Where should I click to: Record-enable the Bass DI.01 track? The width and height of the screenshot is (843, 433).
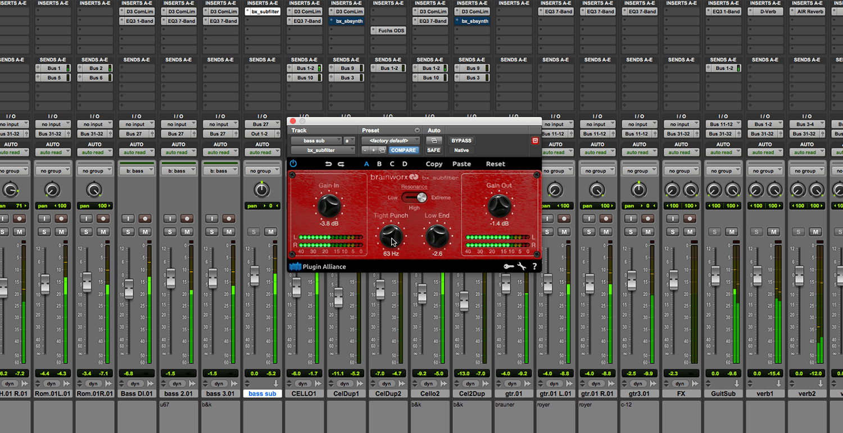point(146,218)
